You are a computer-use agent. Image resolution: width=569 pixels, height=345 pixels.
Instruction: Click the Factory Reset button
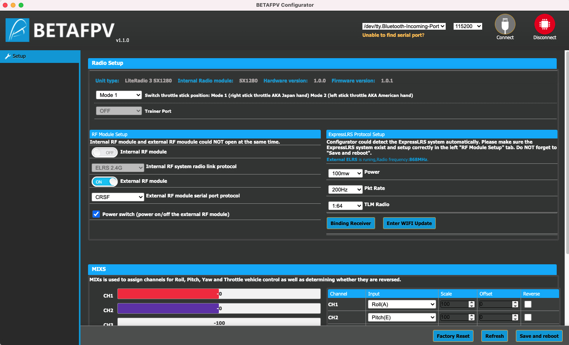click(x=453, y=336)
